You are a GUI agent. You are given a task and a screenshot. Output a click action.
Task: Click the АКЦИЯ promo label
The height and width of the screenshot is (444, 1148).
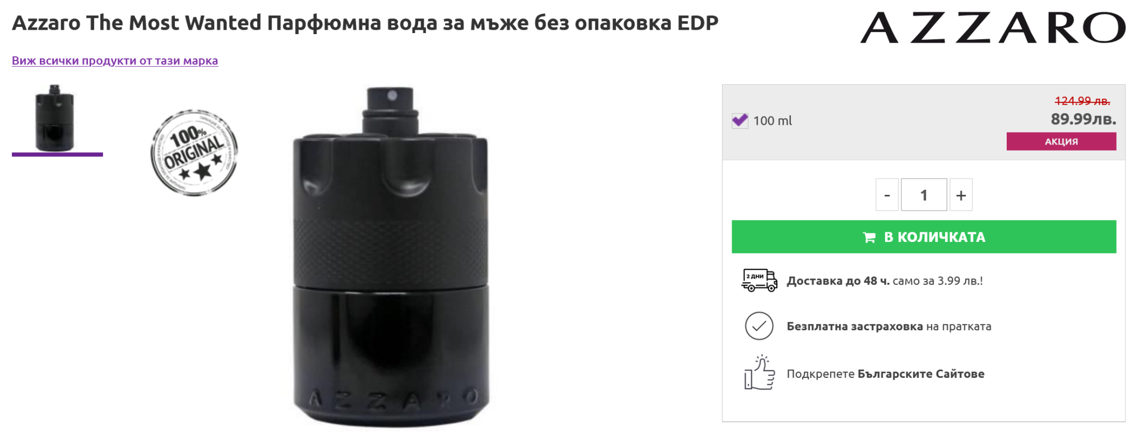1061,141
